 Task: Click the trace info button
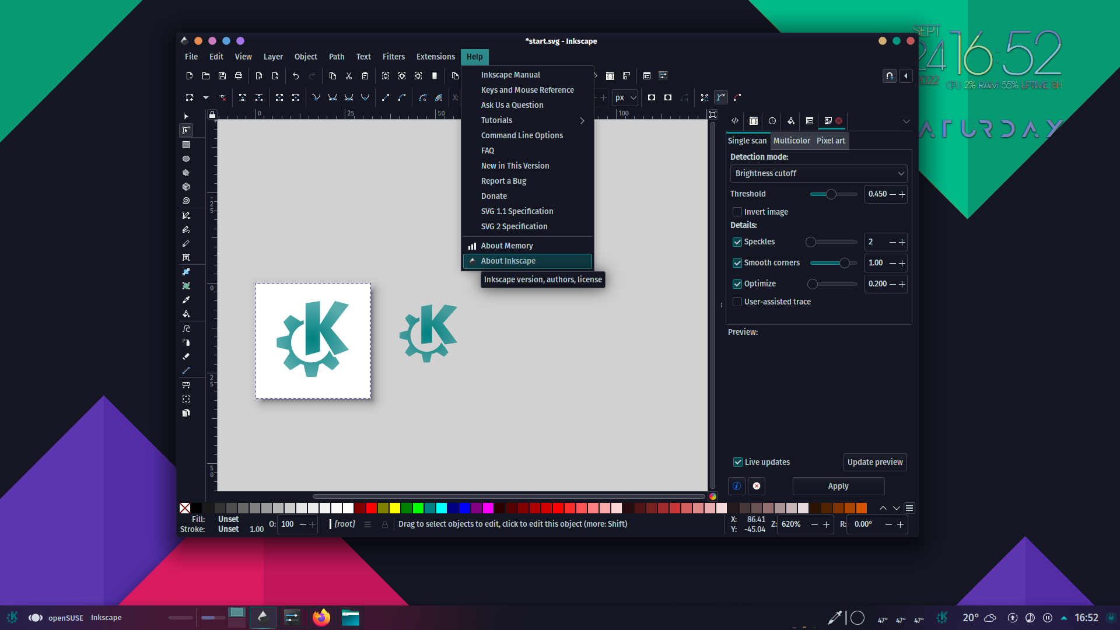737,486
